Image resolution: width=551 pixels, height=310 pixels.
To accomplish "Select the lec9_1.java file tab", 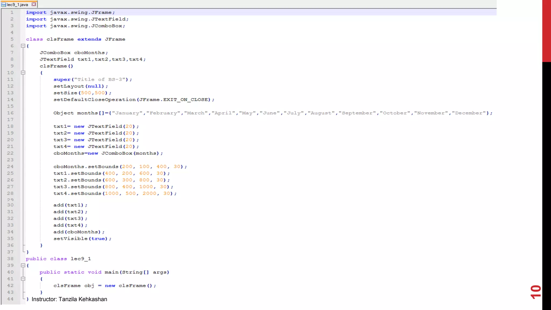I will point(17,5).
